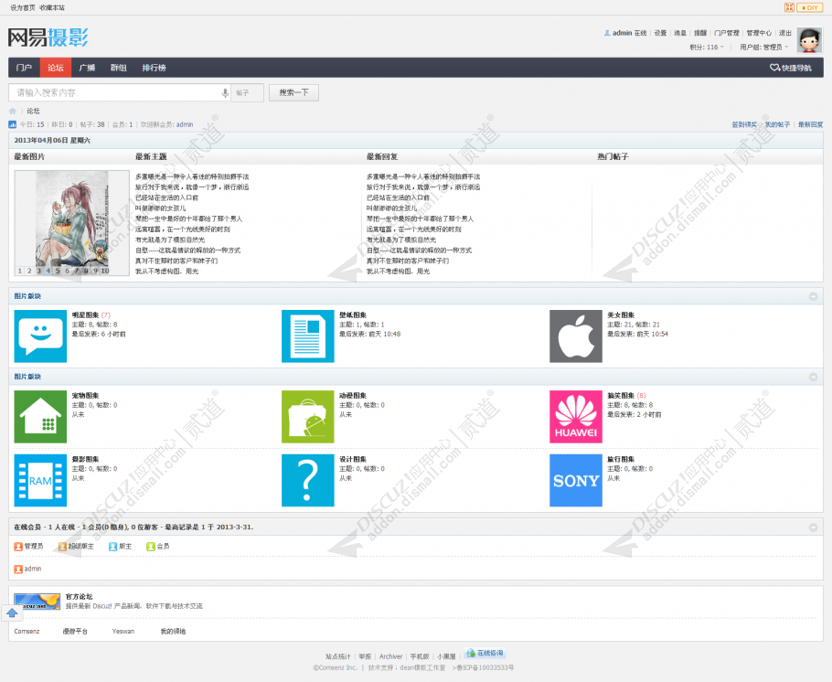This screenshot has width=832, height=682.
Task: Click 退出 to log out
Action: click(785, 33)
